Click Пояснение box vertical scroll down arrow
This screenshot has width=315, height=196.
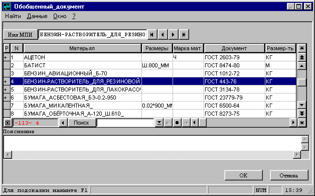pyautogui.click(x=305, y=147)
